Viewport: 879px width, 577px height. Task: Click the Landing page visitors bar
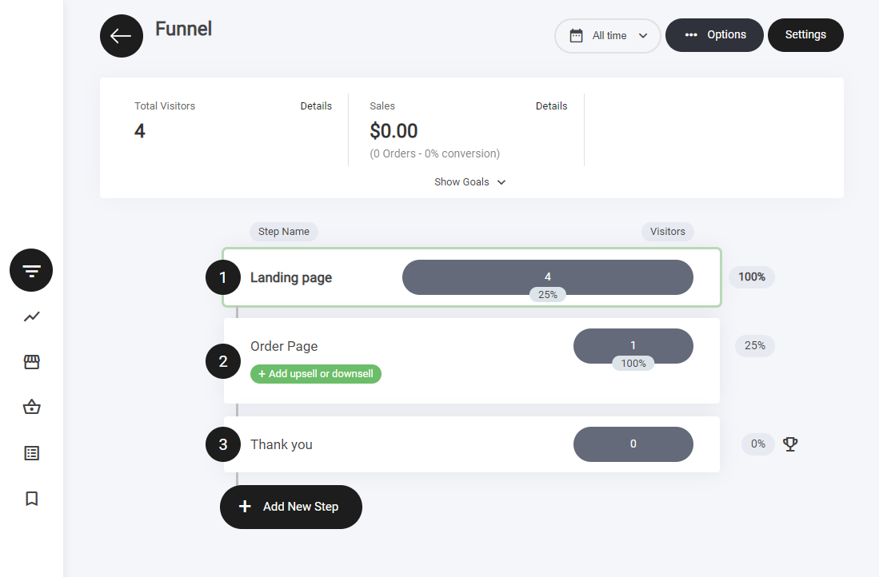(x=547, y=276)
